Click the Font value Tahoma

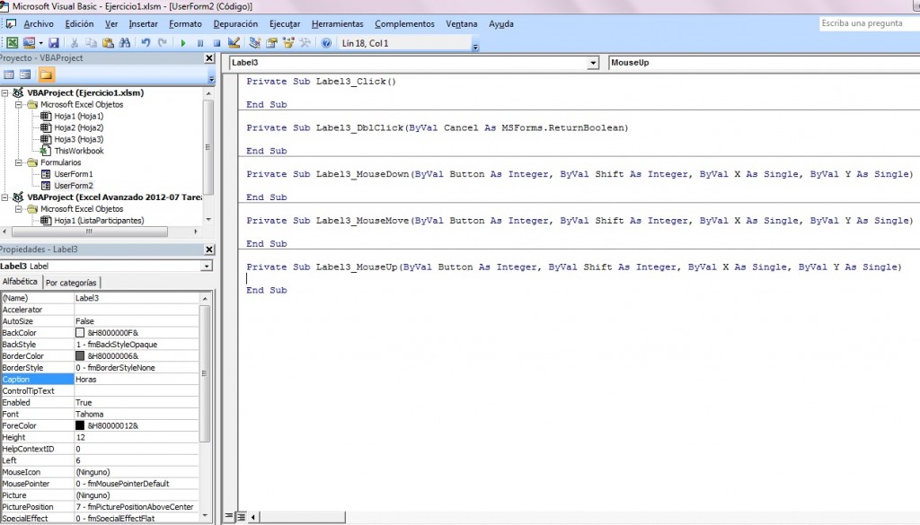(x=89, y=415)
